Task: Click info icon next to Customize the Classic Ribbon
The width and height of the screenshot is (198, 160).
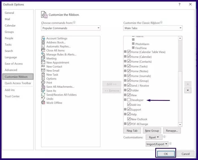Action: (x=161, y=23)
